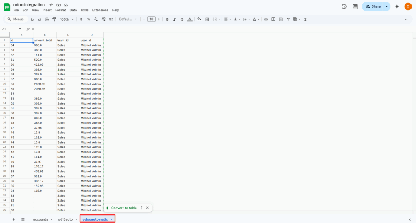
Task: Open the account avatar D
Action: tap(408, 6)
